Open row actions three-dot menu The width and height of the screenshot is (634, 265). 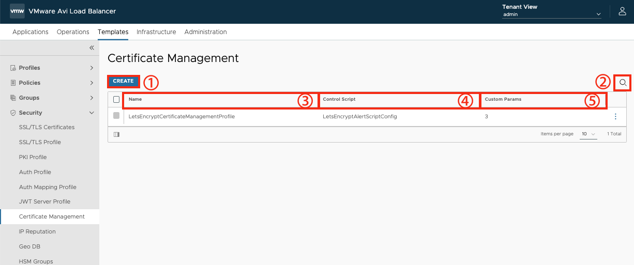[x=615, y=117]
